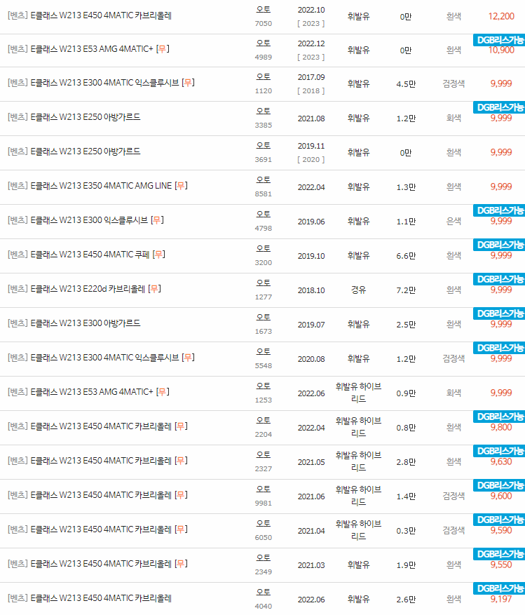Click the mileage value 0.3만
This screenshot has height=615, width=525.
coord(406,531)
